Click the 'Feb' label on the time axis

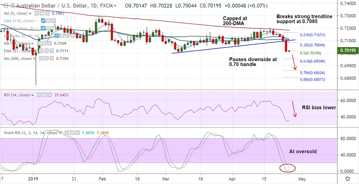pyautogui.click(x=102, y=178)
